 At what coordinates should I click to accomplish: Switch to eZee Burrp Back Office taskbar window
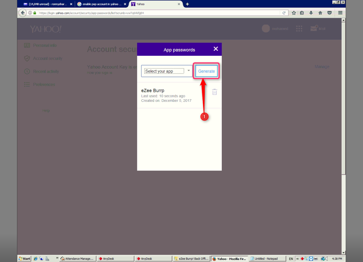192,258
